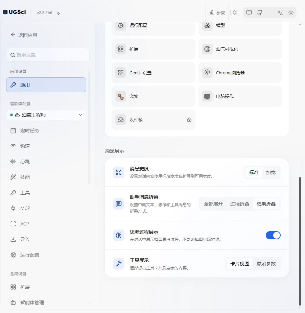Open MCP in sidebar
305x313 pixels.
point(46,208)
